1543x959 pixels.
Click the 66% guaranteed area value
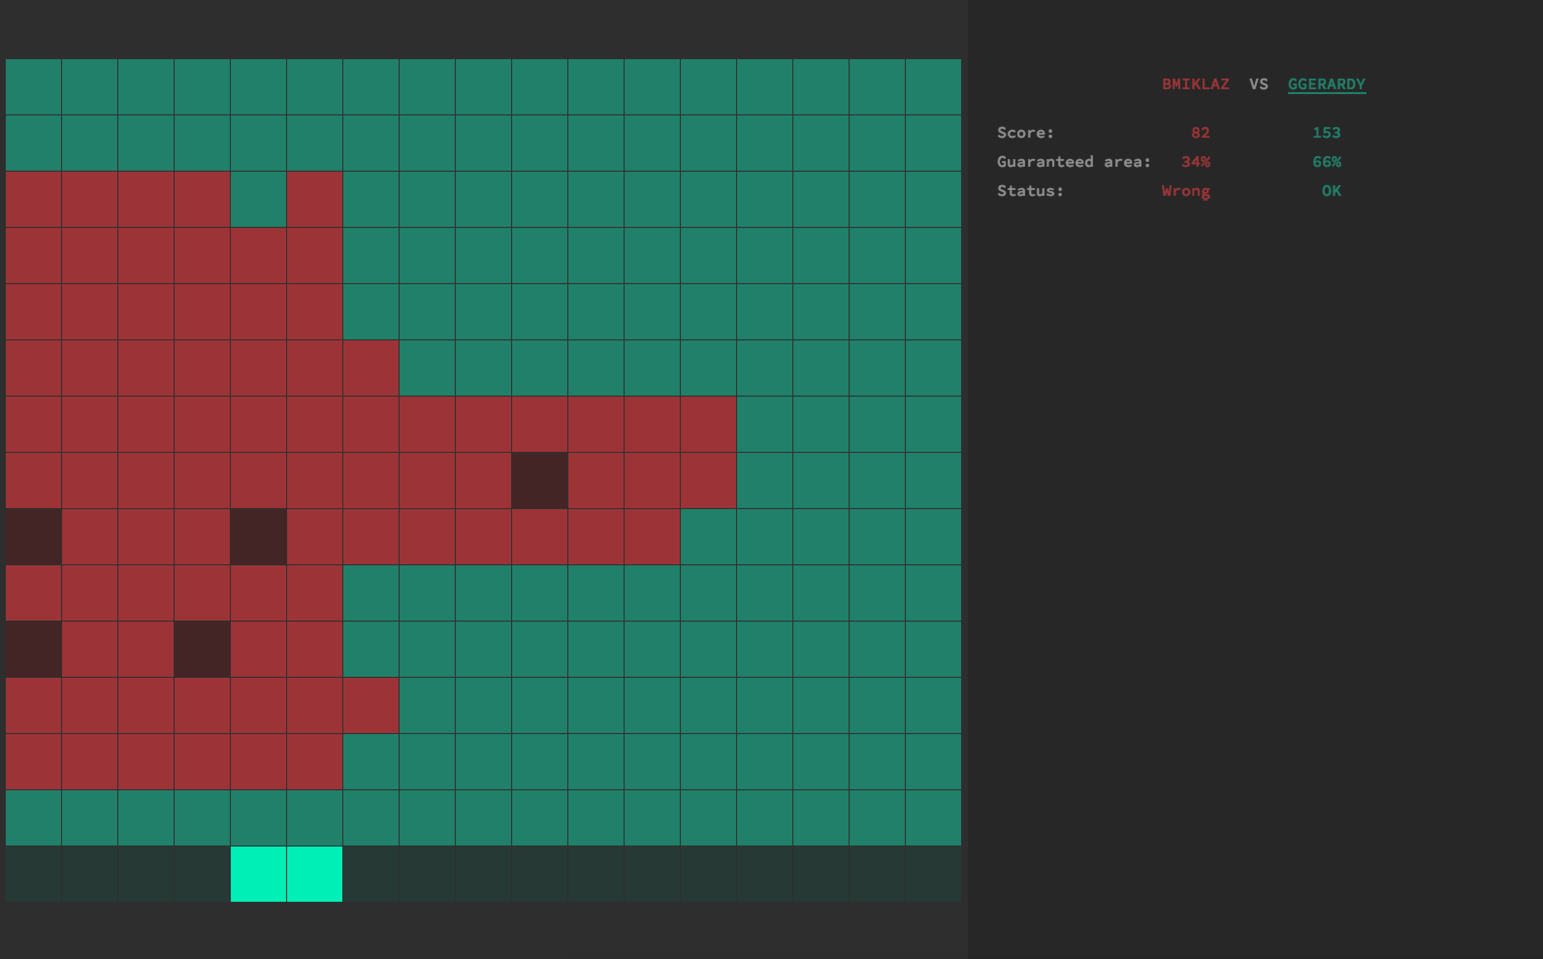coord(1326,162)
